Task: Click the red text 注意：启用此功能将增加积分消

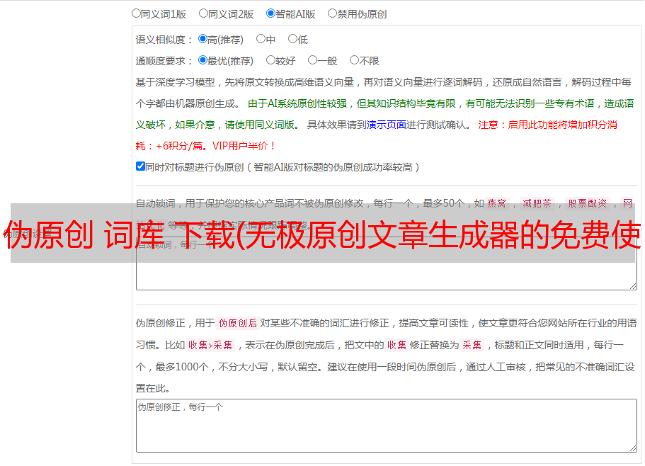Action: click(x=547, y=125)
